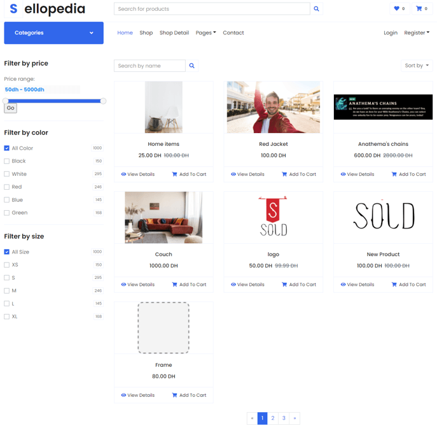Click the Anathema's chains product title
This screenshot has height=428, width=437.
(383, 144)
